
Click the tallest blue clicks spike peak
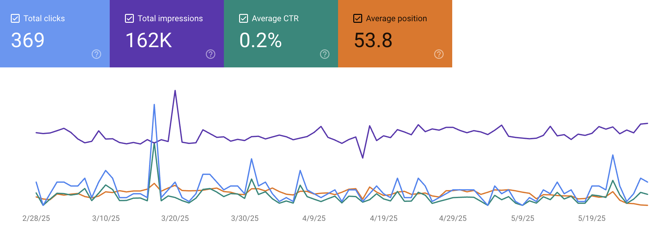[x=154, y=105]
